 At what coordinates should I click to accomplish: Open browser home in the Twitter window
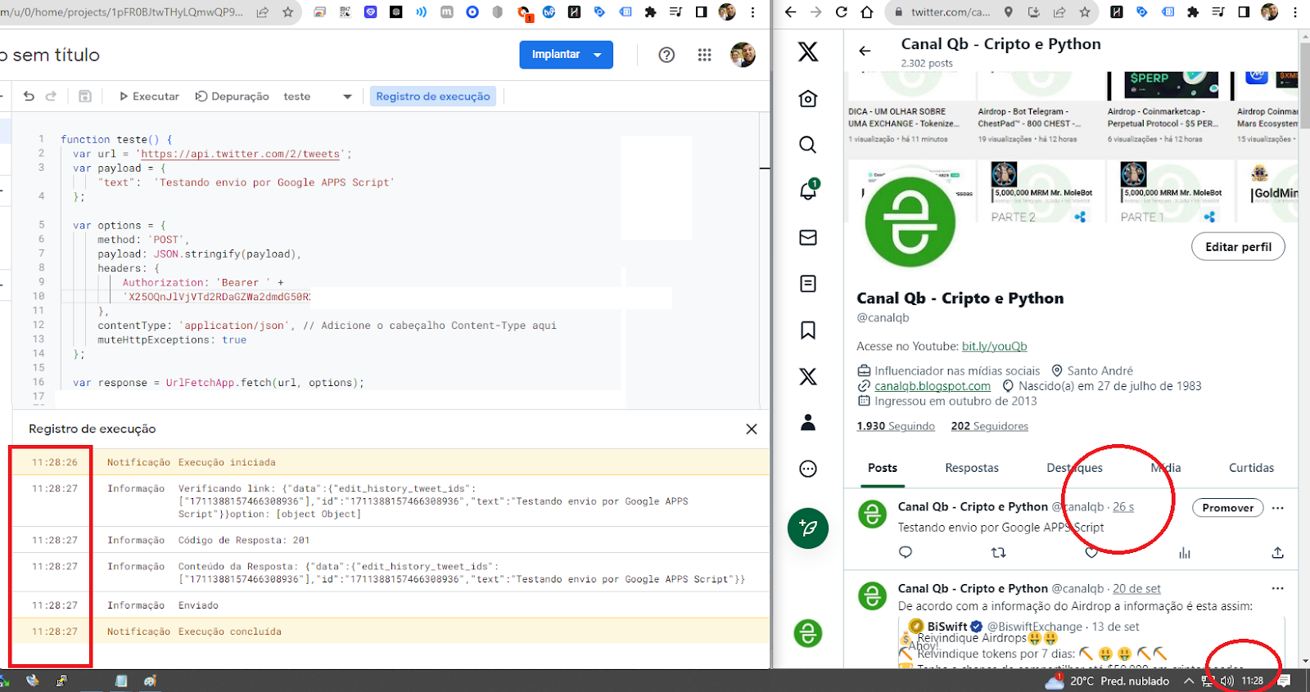coord(868,12)
